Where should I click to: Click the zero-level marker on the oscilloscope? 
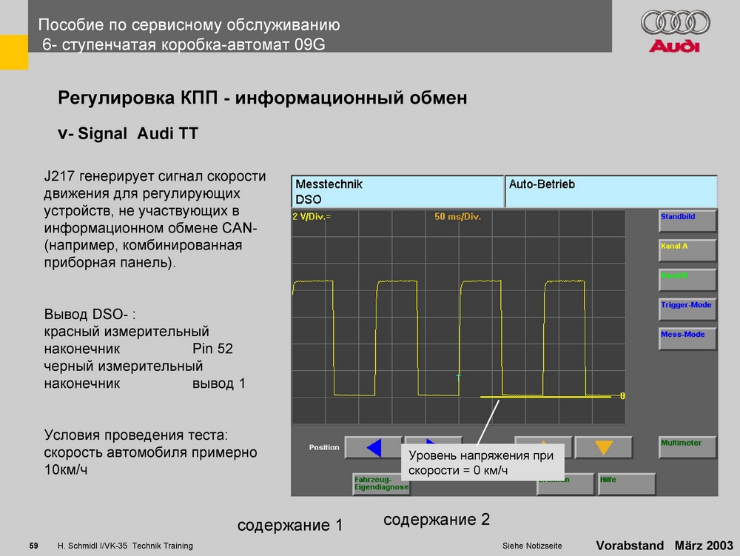tap(622, 395)
